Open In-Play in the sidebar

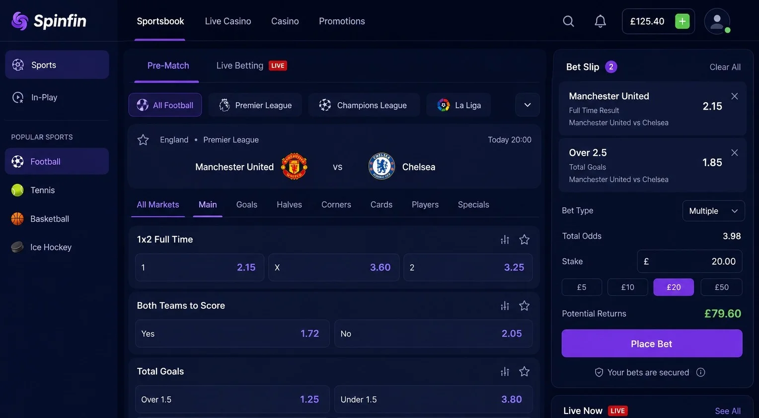pyautogui.click(x=57, y=97)
